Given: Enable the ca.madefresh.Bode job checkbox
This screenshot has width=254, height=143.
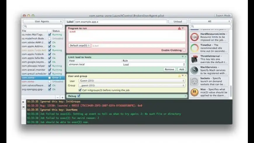Looking at the screenshot, I should point(50,39).
